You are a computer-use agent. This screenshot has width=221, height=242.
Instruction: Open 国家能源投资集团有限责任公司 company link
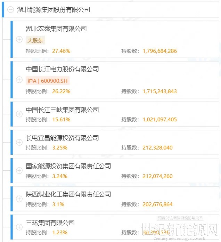pyautogui.click(x=68, y=166)
